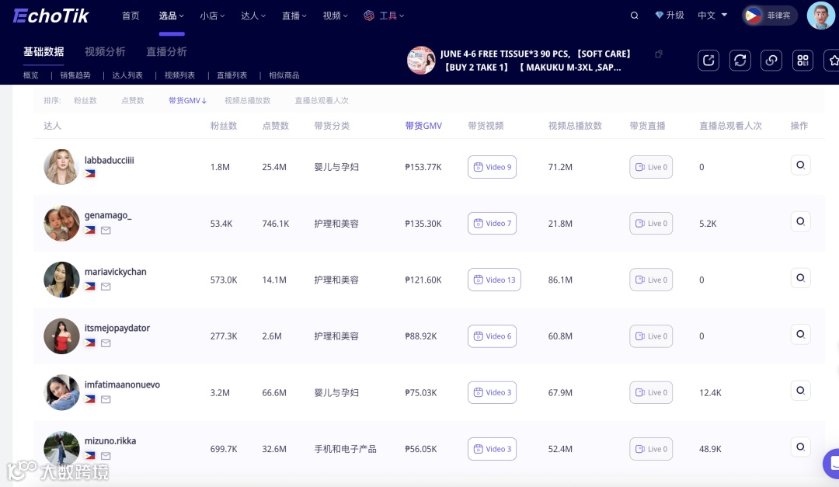Screen dimensions: 839x487
Task: Open the imfatimaanonuevo creator avatar
Action: pos(61,392)
